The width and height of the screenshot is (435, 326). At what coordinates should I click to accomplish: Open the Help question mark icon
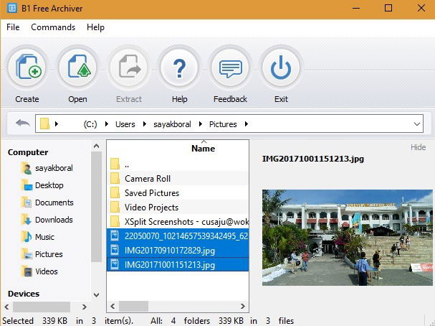pyautogui.click(x=179, y=67)
